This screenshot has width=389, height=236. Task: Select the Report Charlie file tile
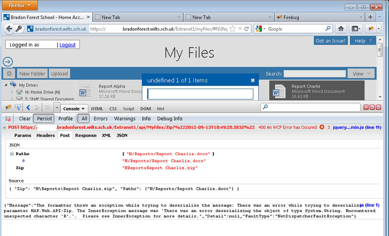[317, 91]
